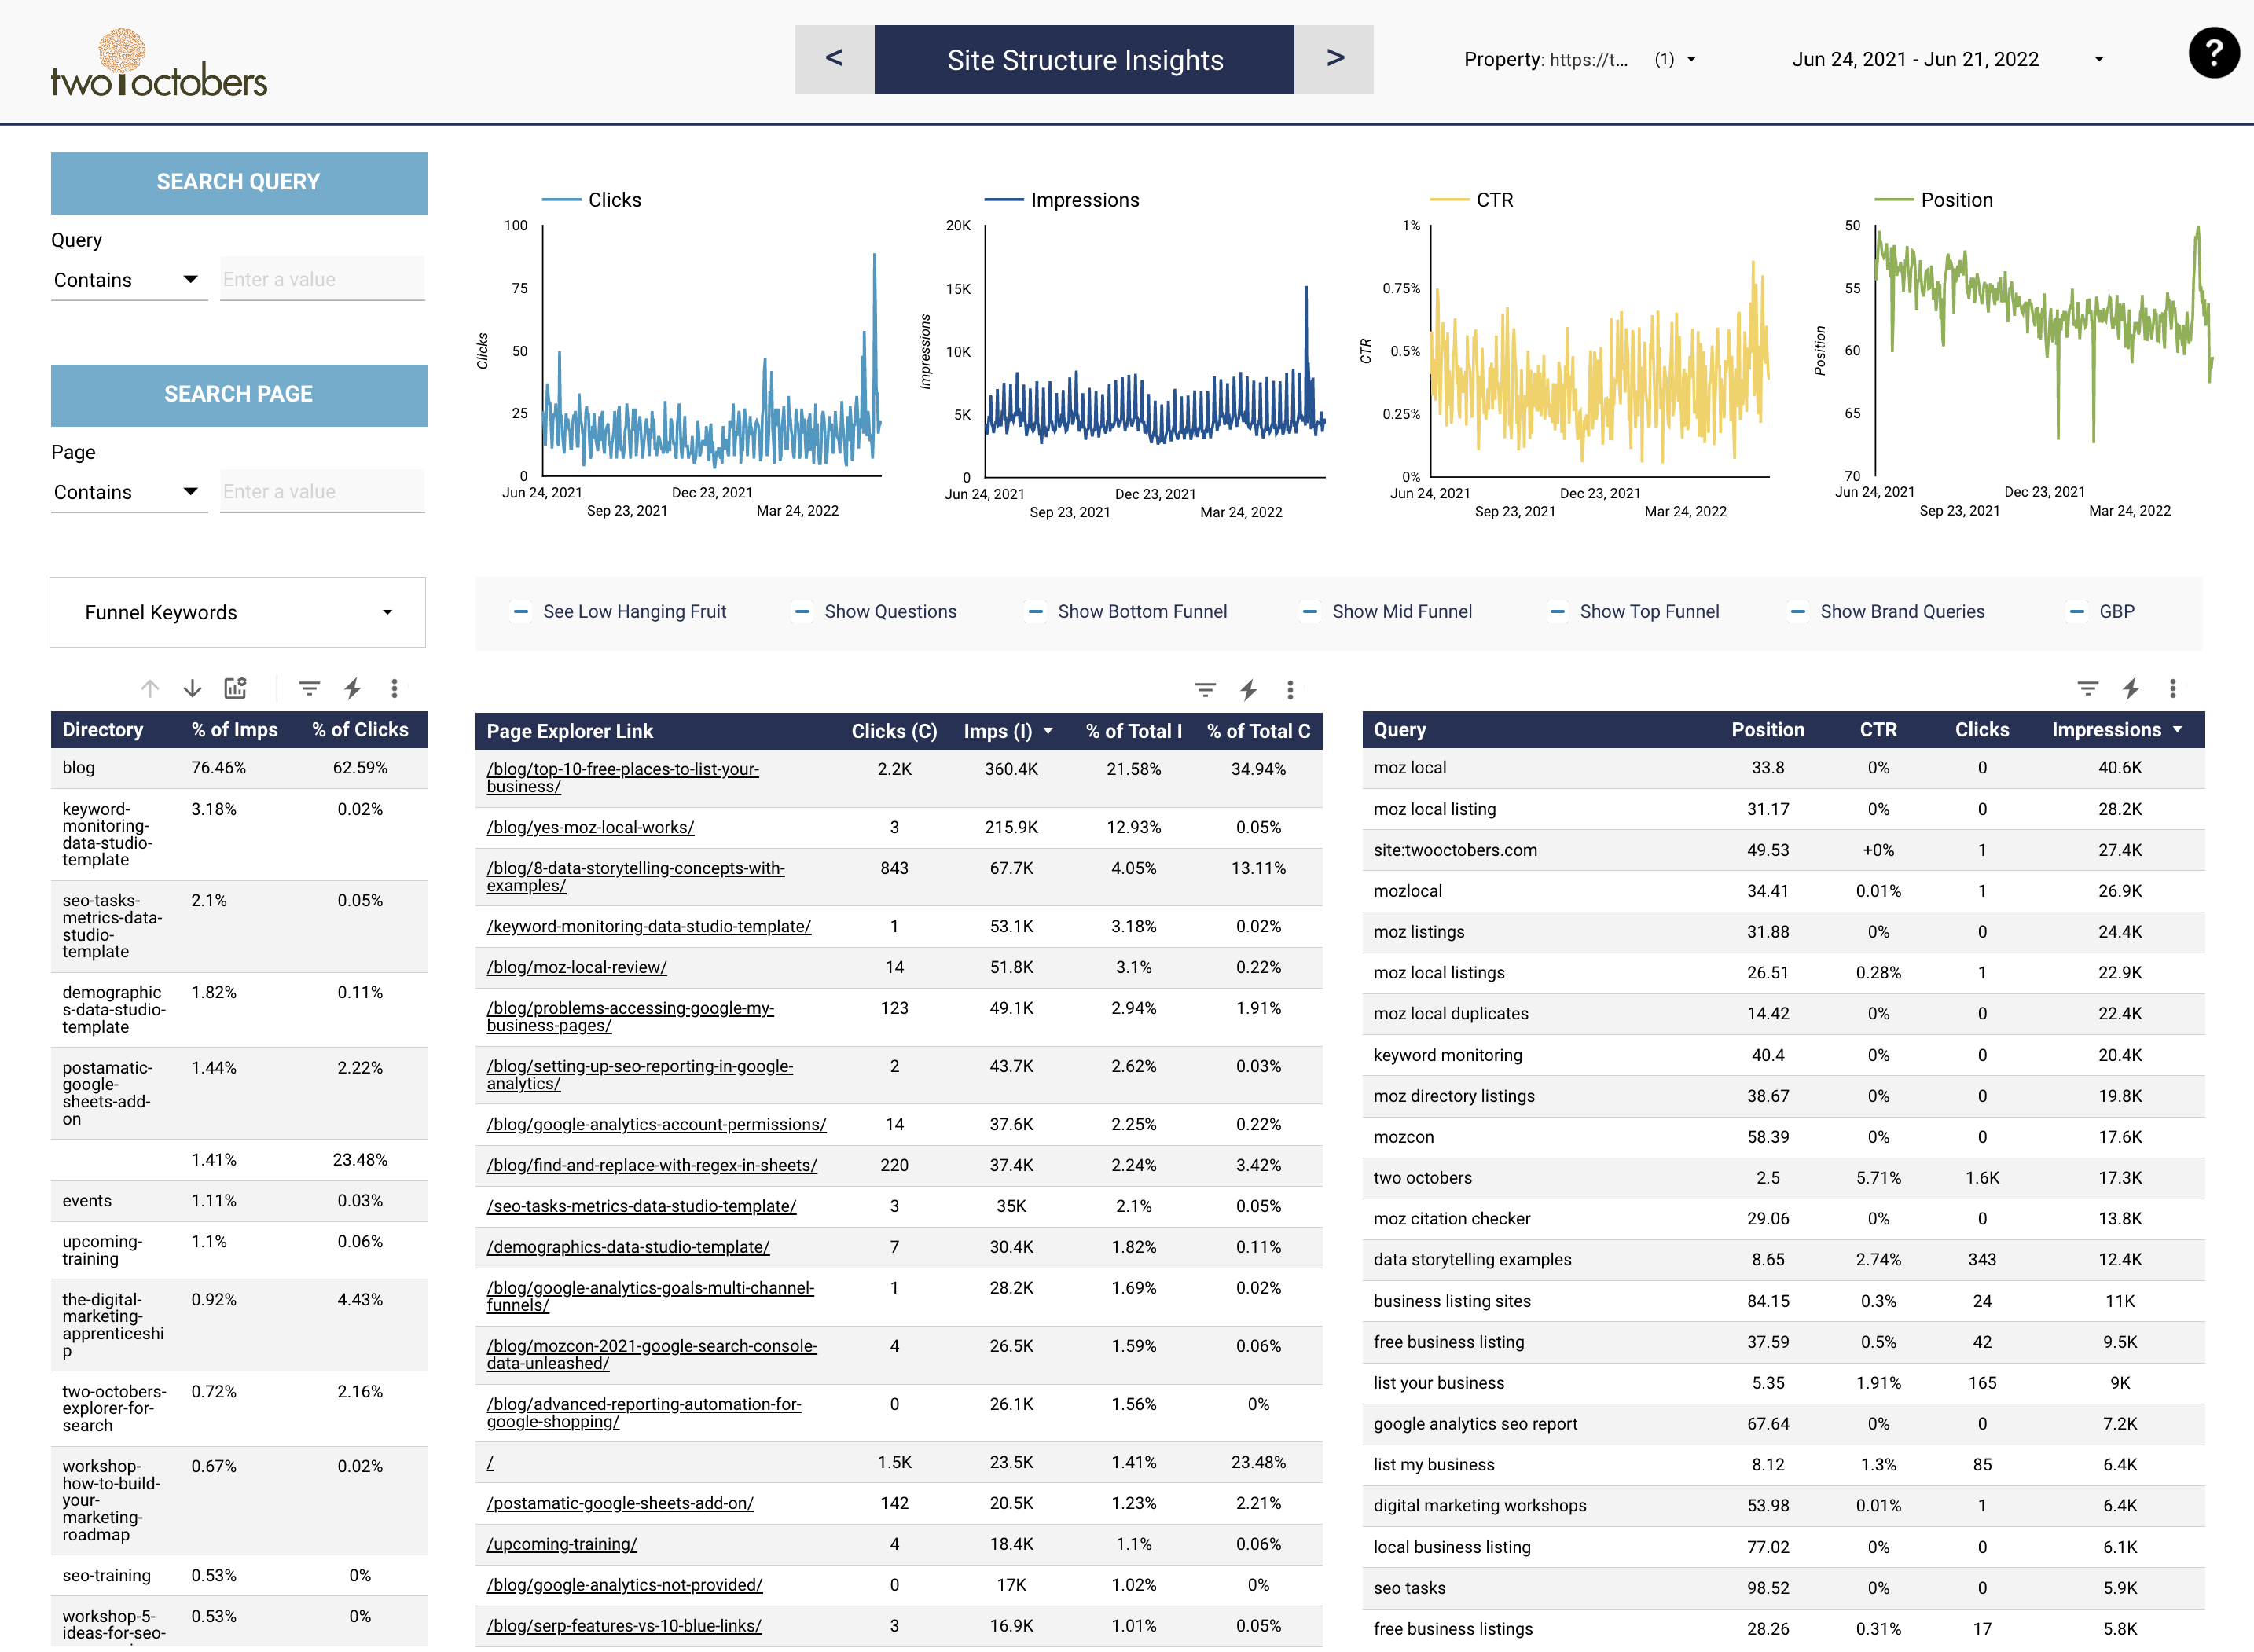
Task: Select 'keyword monitoring' query row
Action: (x=1783, y=1055)
